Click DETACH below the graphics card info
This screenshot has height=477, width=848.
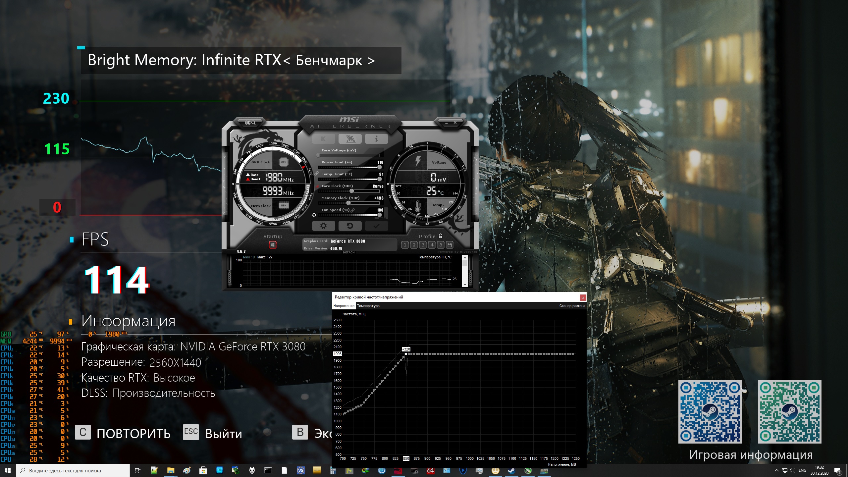[x=348, y=252]
